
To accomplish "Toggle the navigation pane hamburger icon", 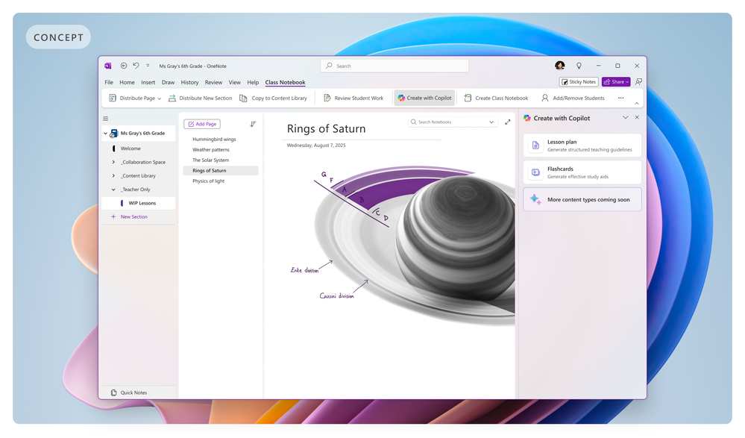I will point(105,119).
